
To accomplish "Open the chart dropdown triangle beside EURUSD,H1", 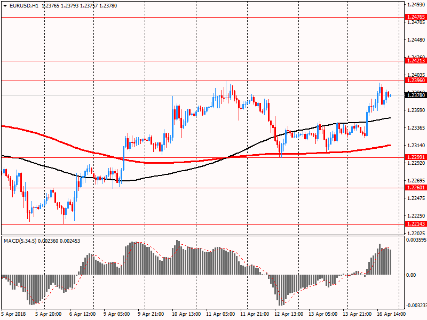I will coord(5,6).
